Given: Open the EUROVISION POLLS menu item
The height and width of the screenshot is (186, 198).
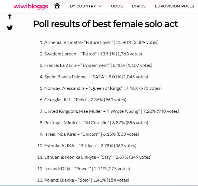Looking at the screenshot, I should [175, 6].
